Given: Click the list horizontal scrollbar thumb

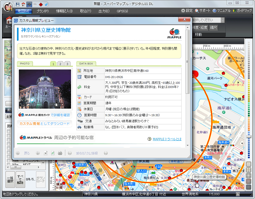Looking at the screenshot, I should tap(16, 167).
